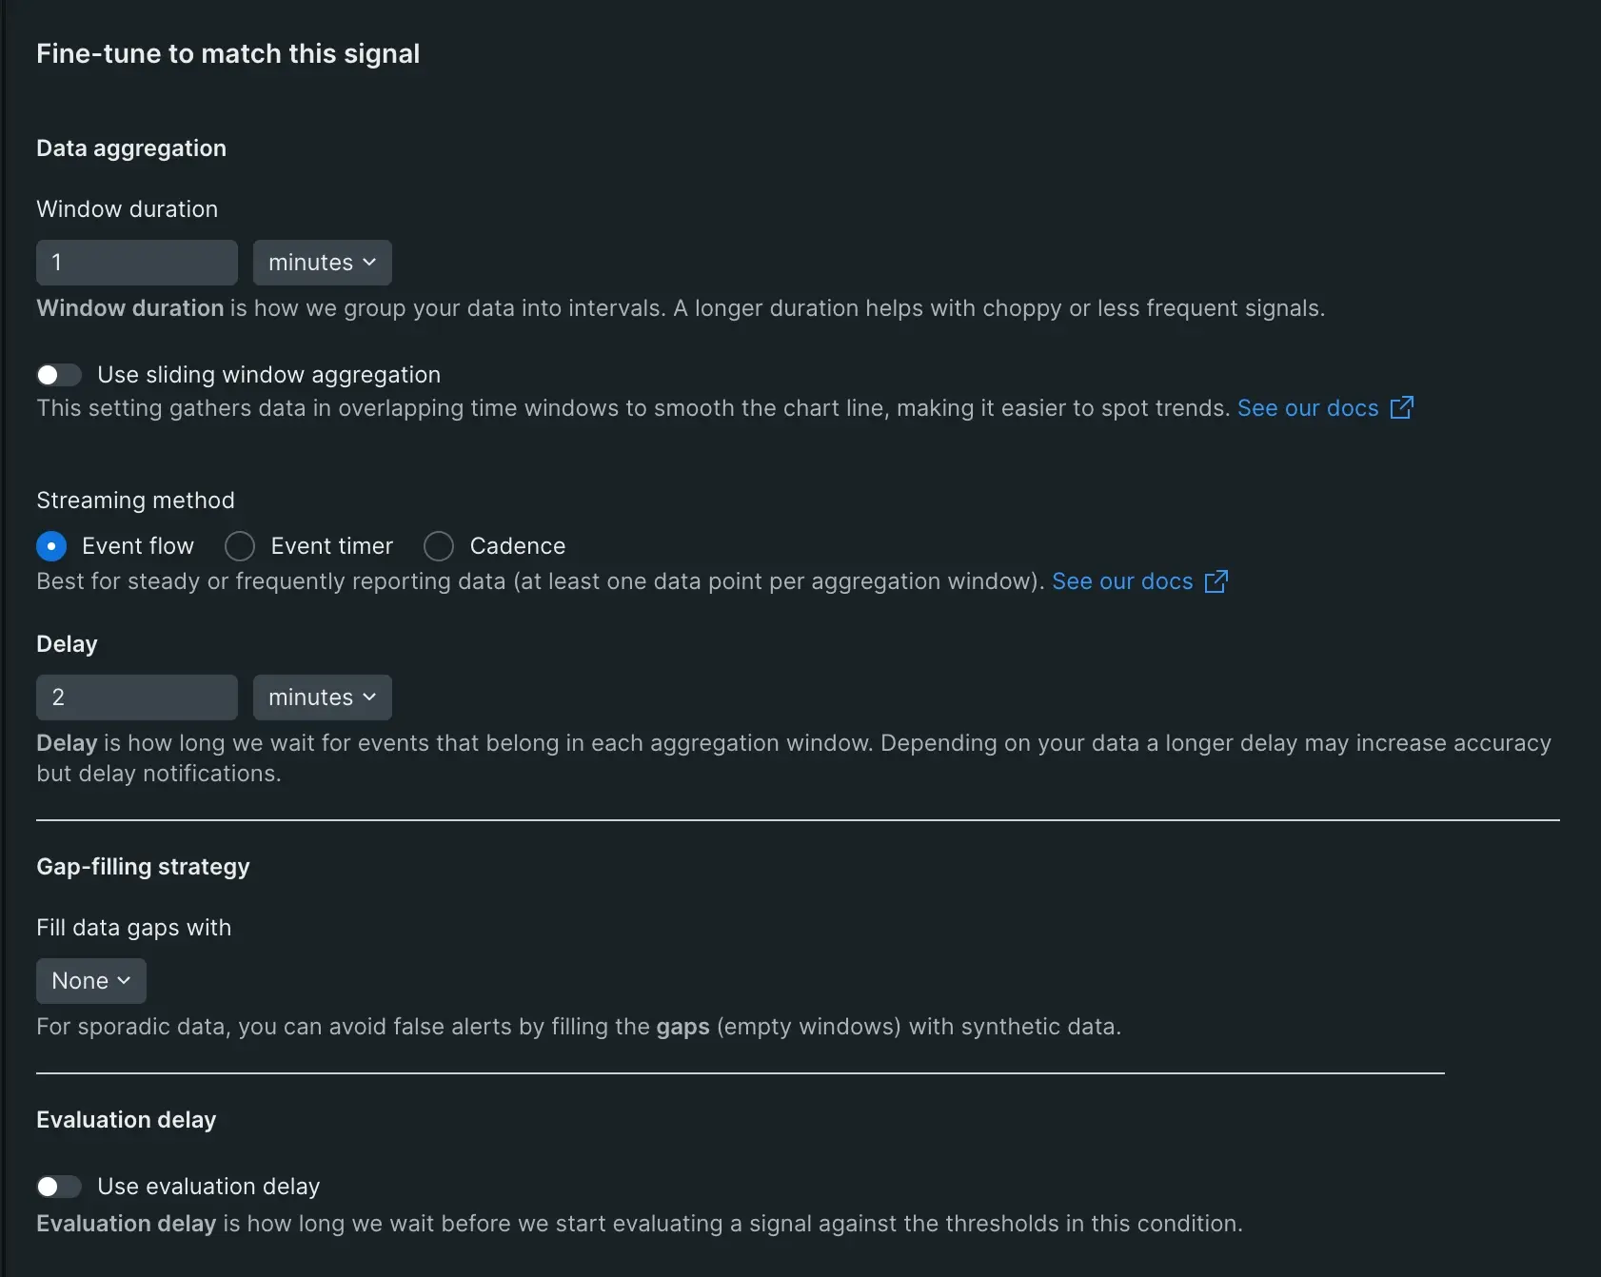The width and height of the screenshot is (1601, 1277).
Task: Click the Use sliding window aggregation label
Action: tap(268, 375)
